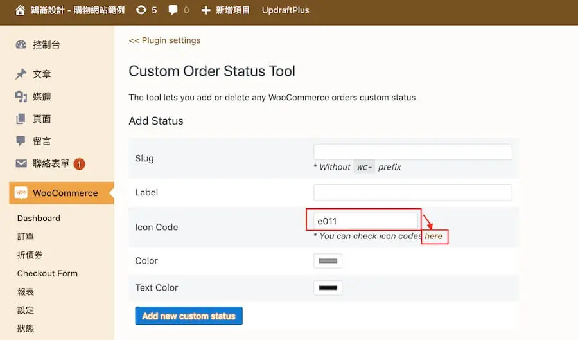Click the 控制台 dashboard gauge icon
The image size is (578, 340).
[x=21, y=45]
